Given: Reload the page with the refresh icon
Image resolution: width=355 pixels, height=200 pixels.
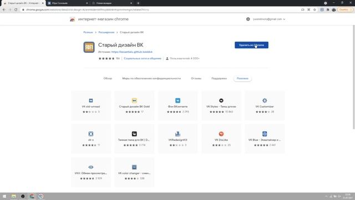Looking at the screenshot, I should (16, 9).
